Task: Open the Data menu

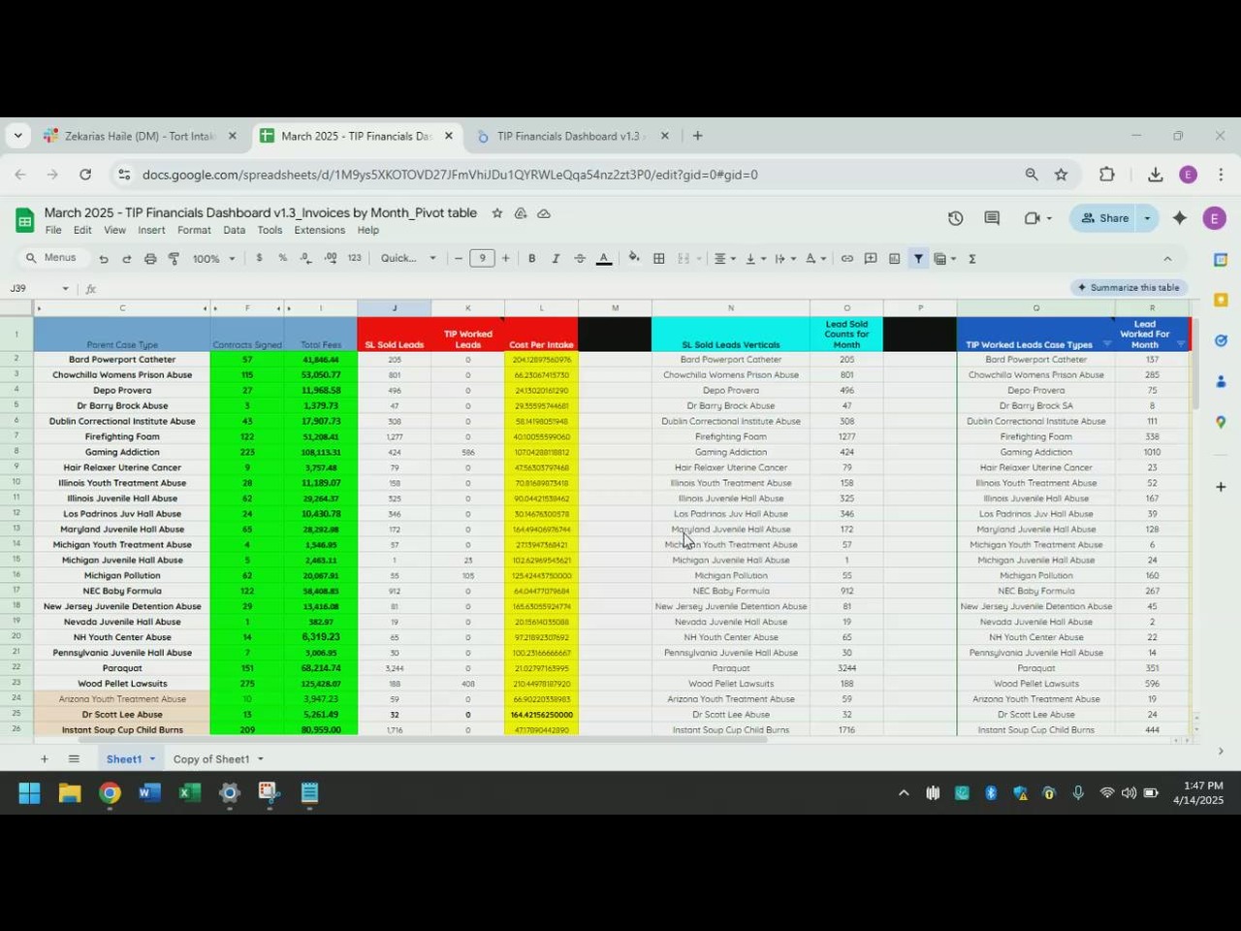Action: pos(234,230)
